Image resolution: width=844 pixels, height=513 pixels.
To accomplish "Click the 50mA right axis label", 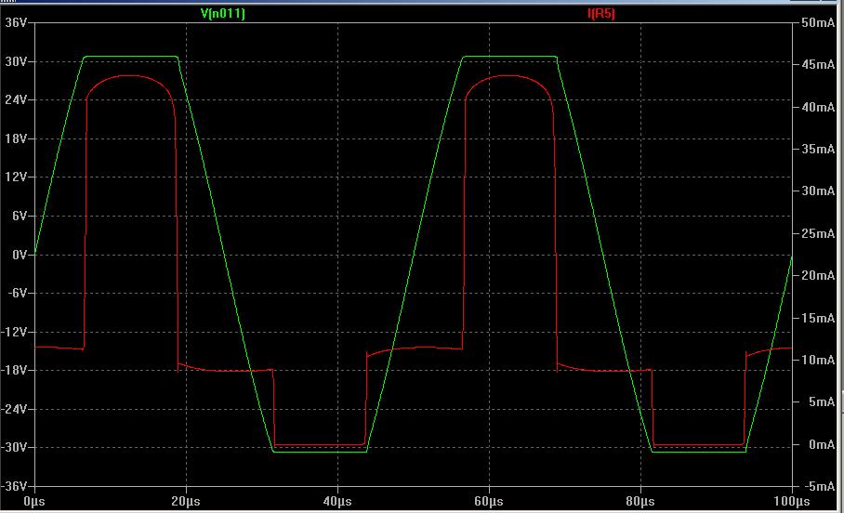I will (818, 22).
